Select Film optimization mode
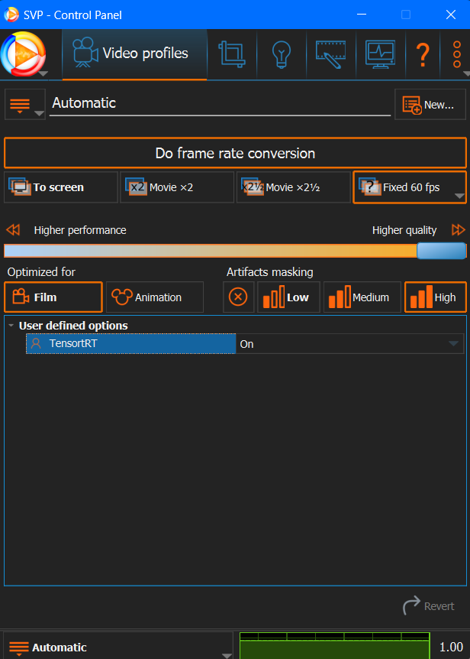 click(53, 297)
